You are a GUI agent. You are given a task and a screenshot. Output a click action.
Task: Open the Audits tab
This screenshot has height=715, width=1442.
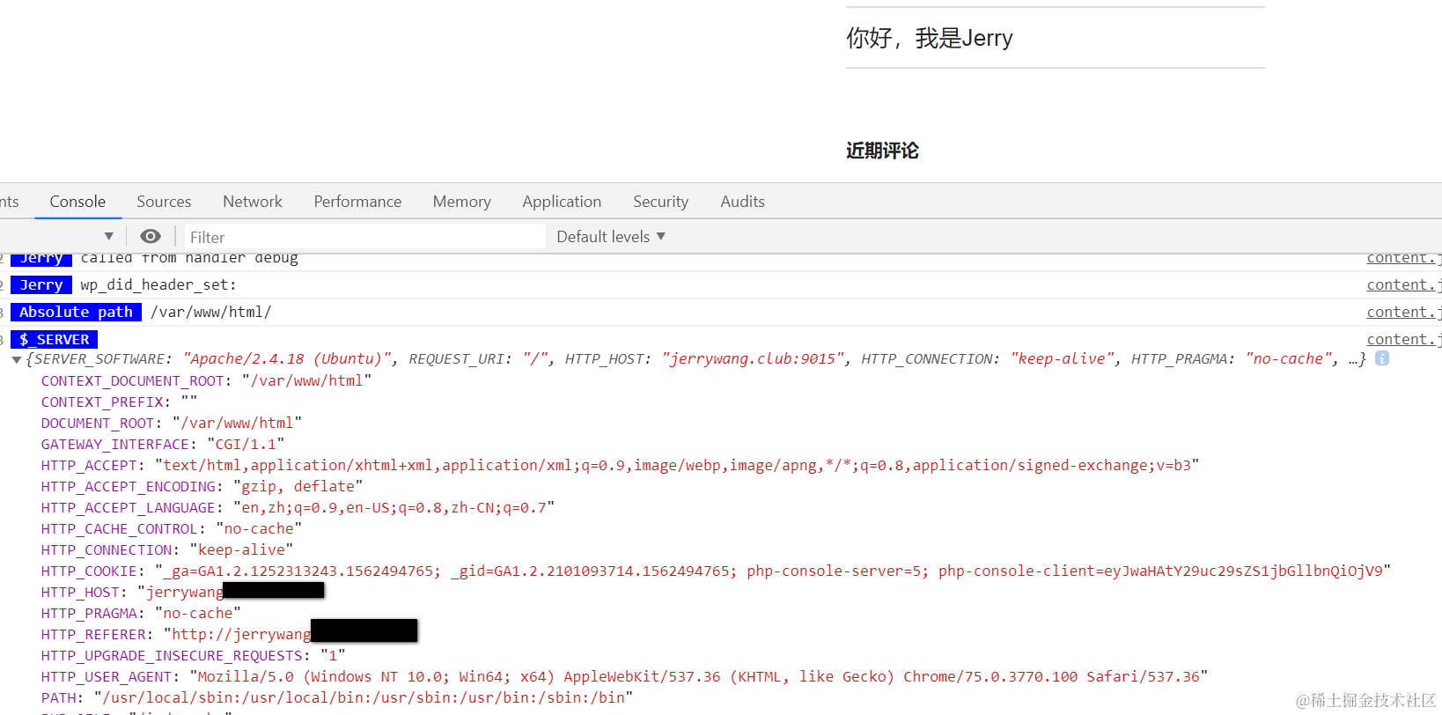click(x=742, y=202)
